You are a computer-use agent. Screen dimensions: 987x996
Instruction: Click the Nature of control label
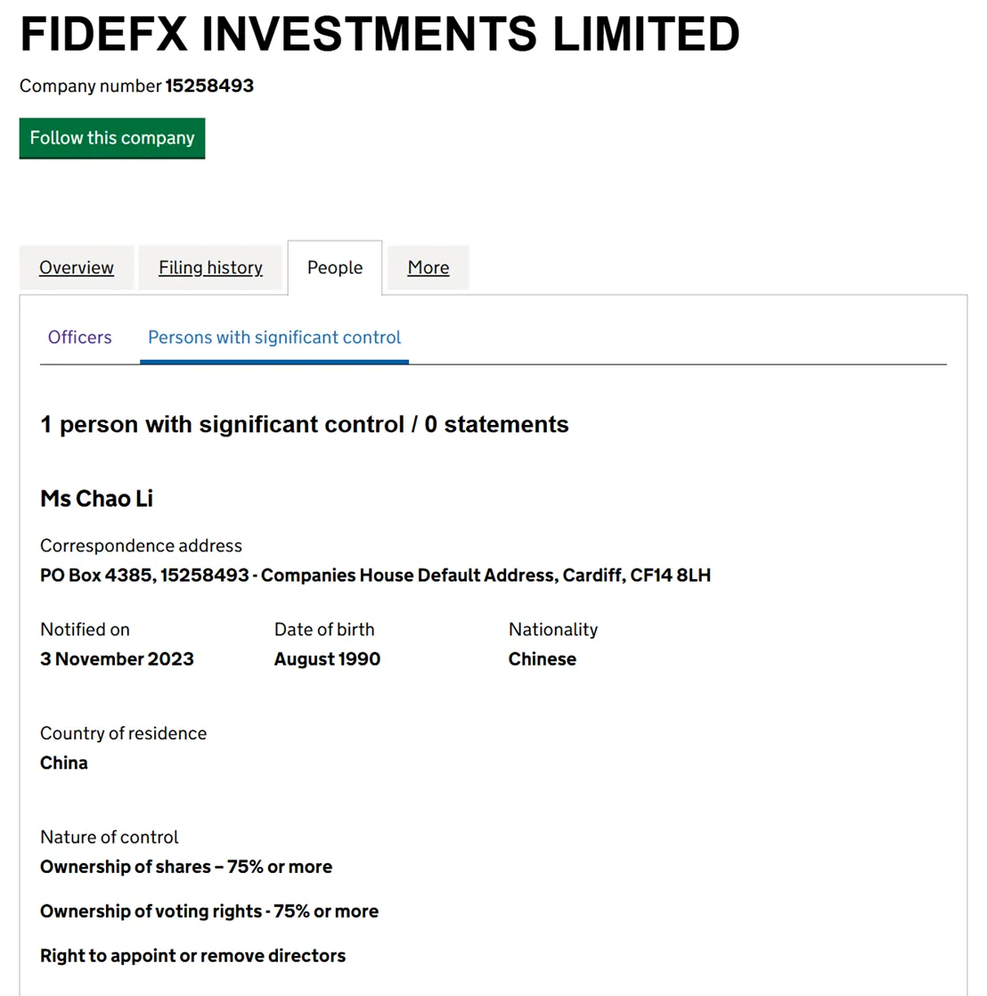[x=110, y=837]
